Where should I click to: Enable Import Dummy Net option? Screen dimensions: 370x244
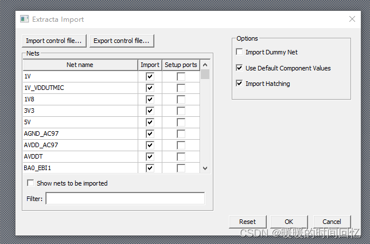[239, 52]
